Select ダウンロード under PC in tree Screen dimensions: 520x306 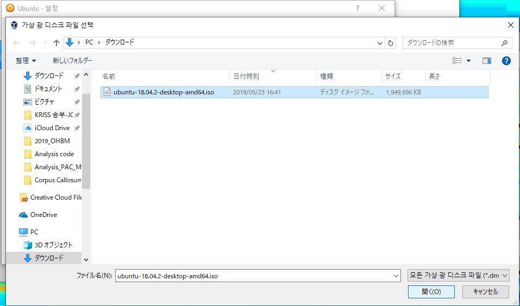coord(49,258)
